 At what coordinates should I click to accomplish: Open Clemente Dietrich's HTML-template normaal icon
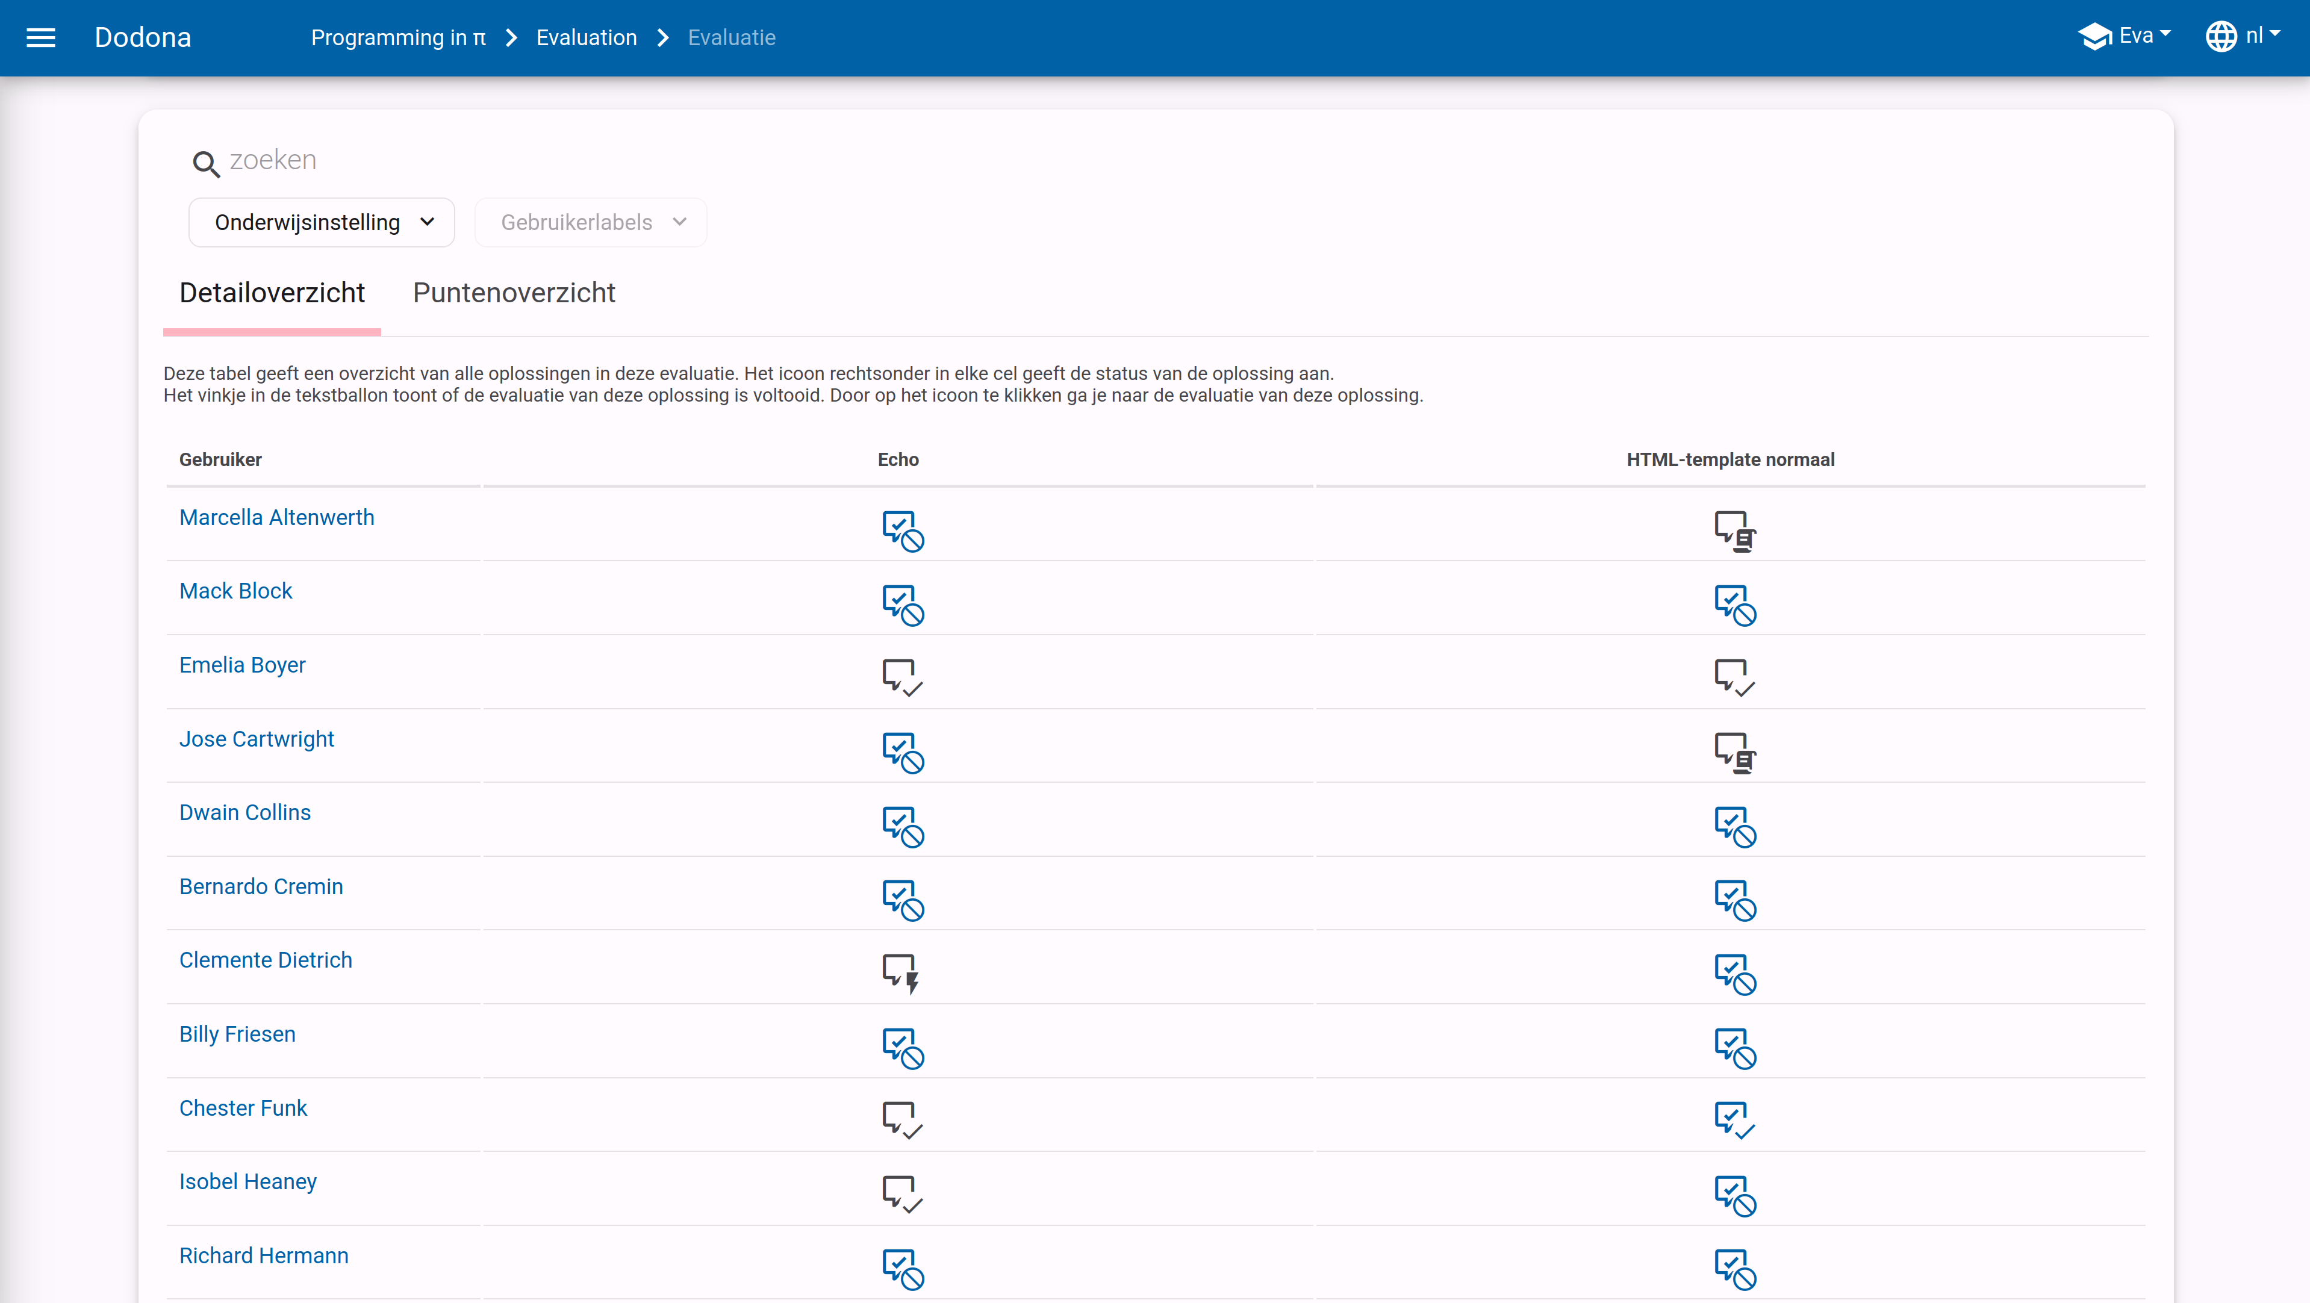click(x=1734, y=974)
